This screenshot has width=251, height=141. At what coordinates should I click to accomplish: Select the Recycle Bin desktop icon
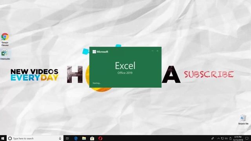243,119
